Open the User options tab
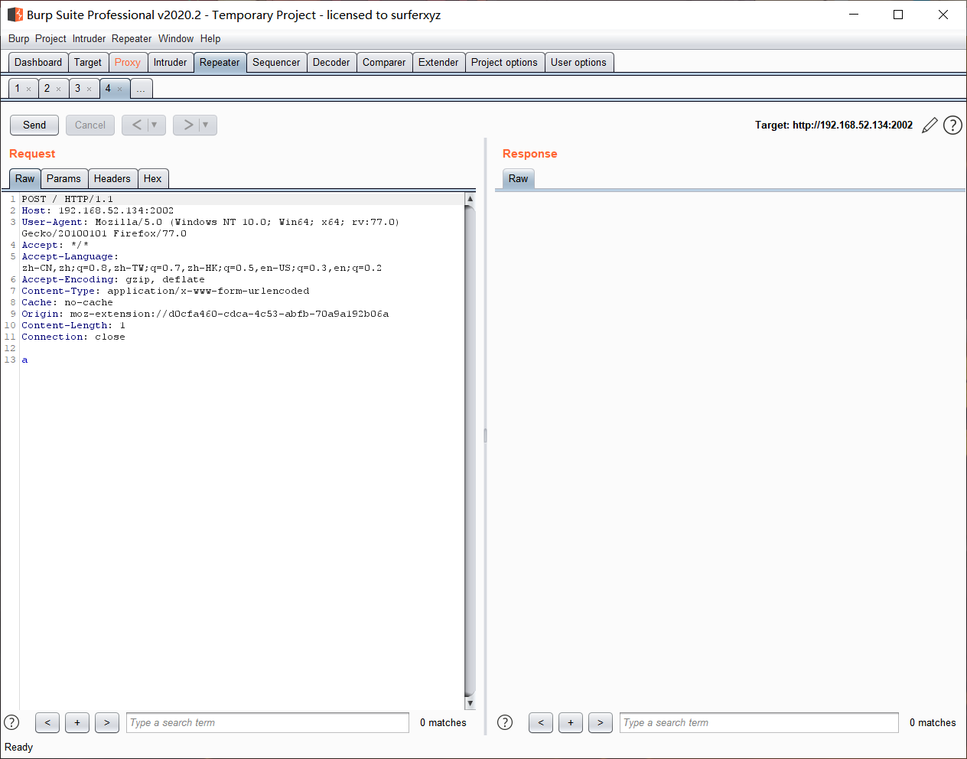 (x=578, y=63)
